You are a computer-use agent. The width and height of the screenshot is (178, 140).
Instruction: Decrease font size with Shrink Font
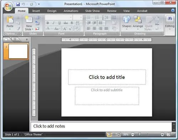[x=70, y=29]
